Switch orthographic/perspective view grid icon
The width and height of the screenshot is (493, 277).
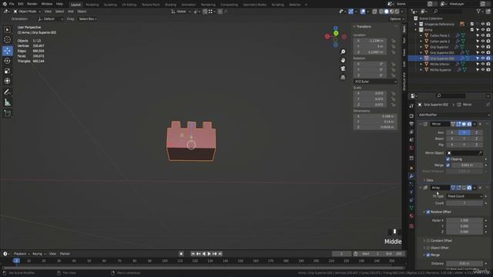click(343, 77)
